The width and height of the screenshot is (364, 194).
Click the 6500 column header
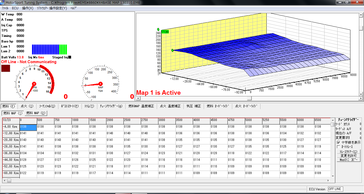tap(322, 121)
